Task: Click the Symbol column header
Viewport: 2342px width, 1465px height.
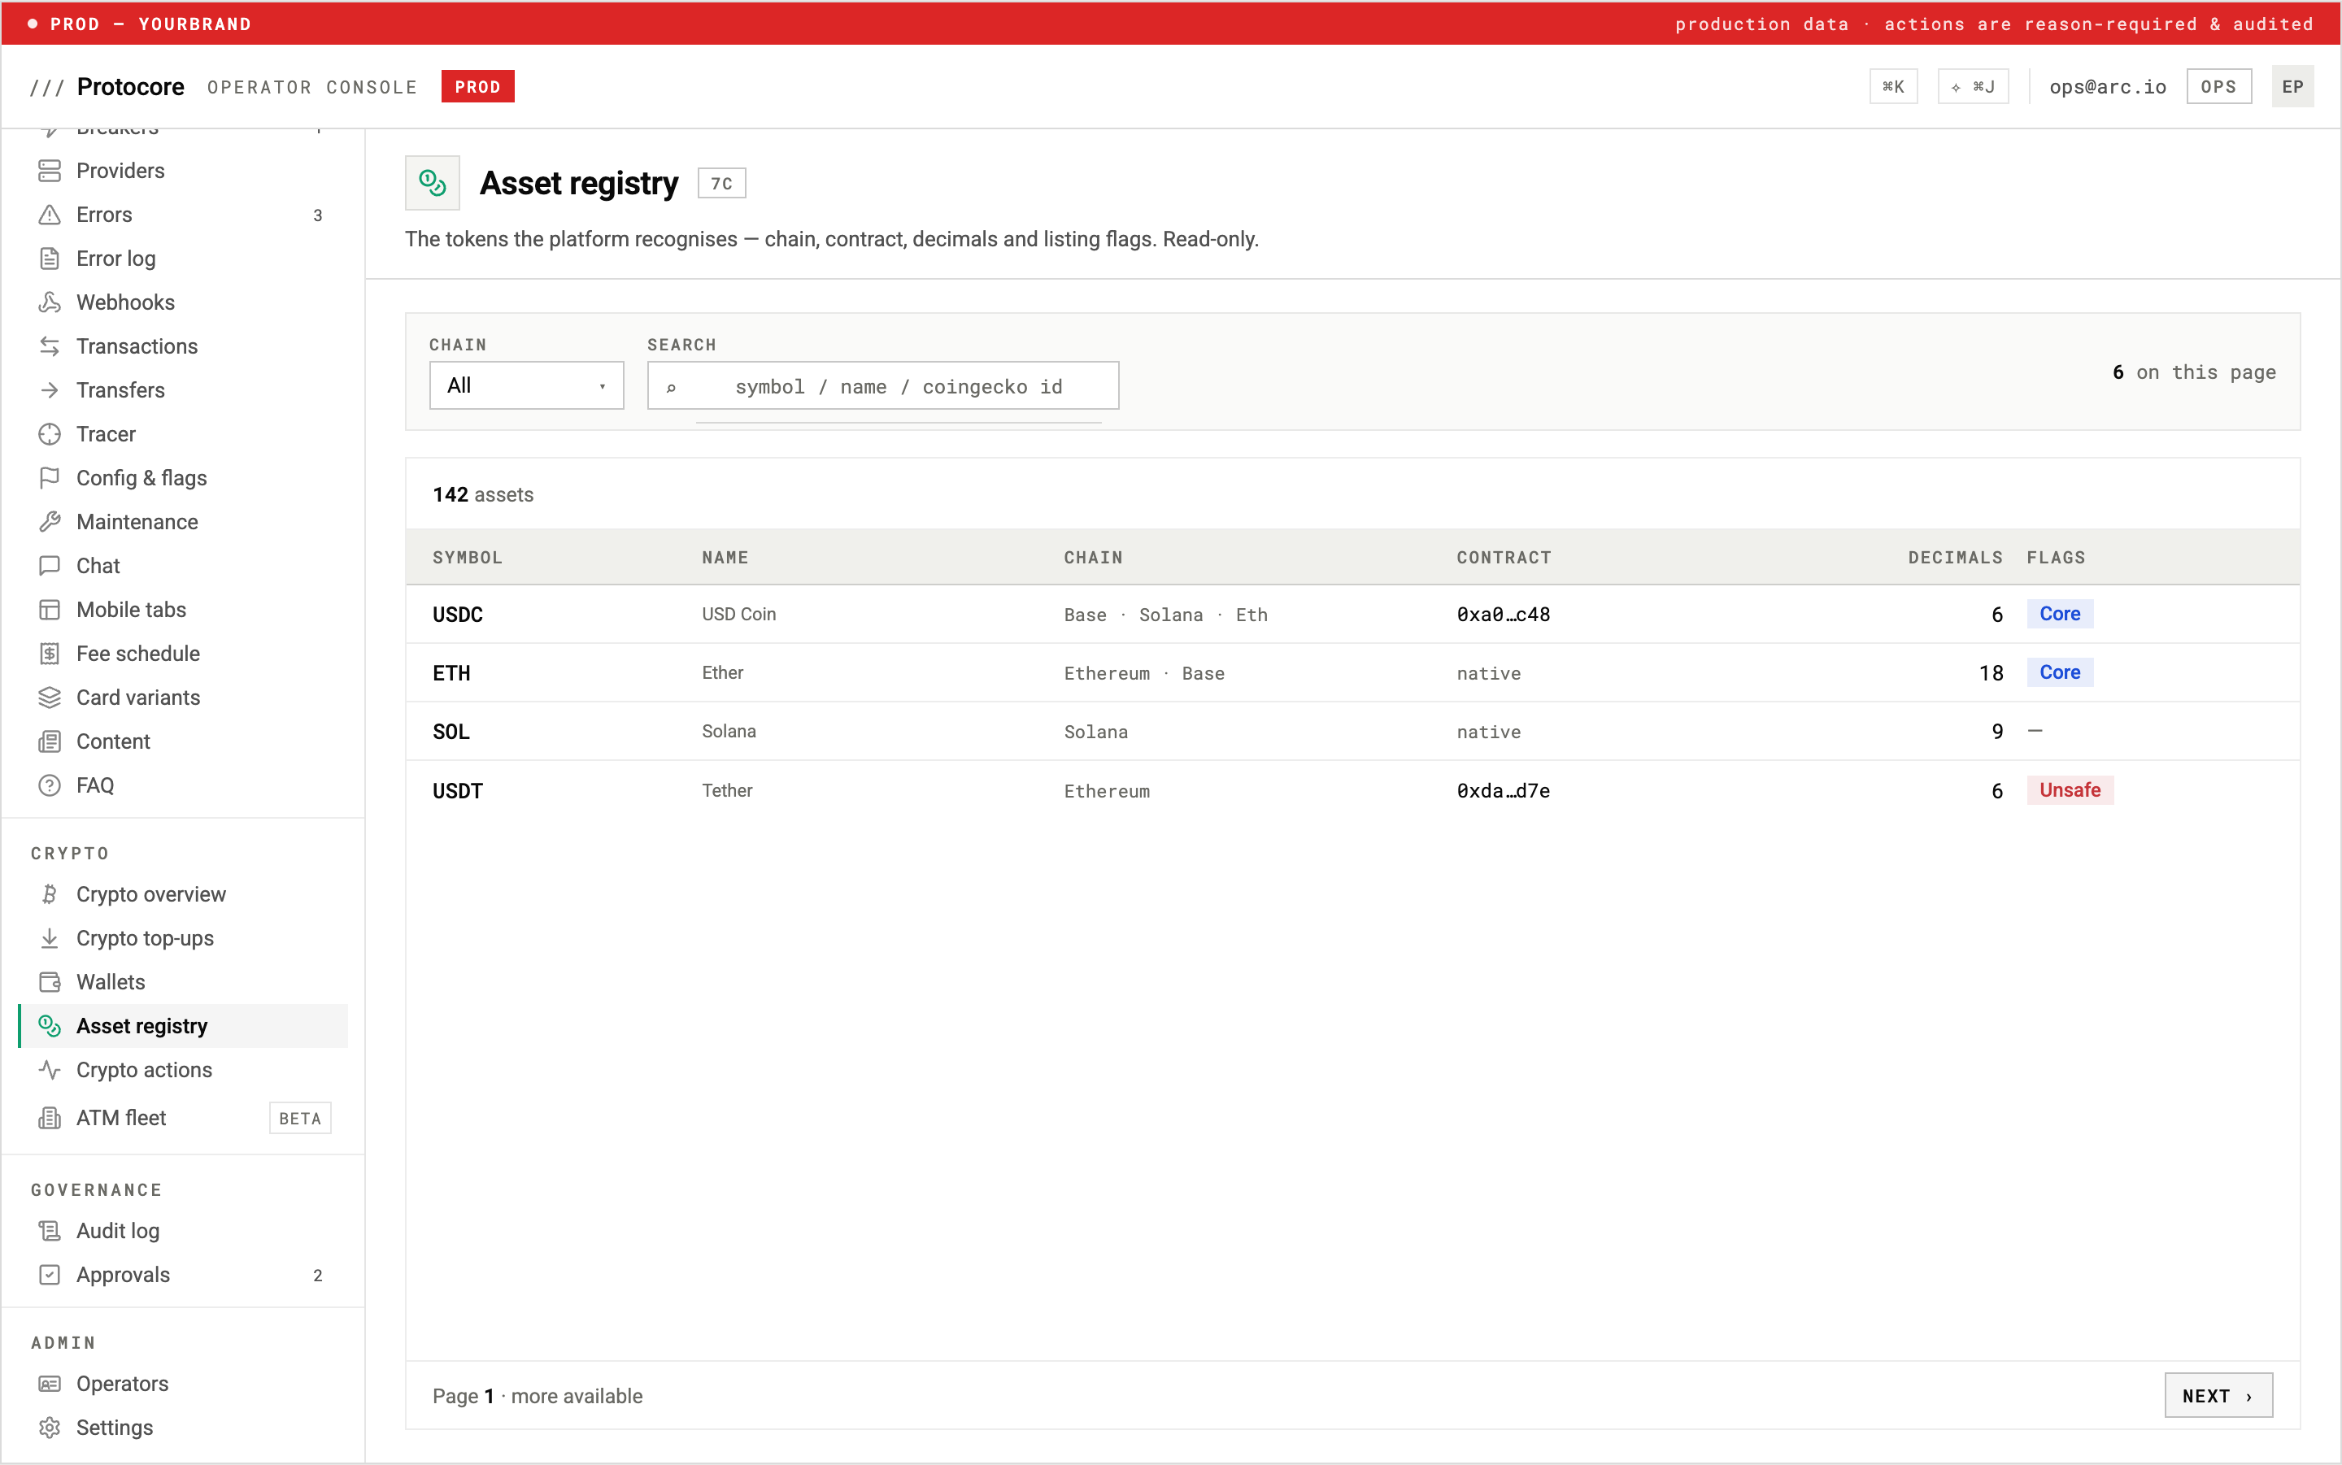Action: click(x=467, y=557)
